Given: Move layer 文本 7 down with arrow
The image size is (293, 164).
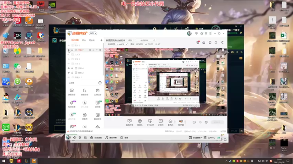Looking at the screenshot, I should [97, 50].
